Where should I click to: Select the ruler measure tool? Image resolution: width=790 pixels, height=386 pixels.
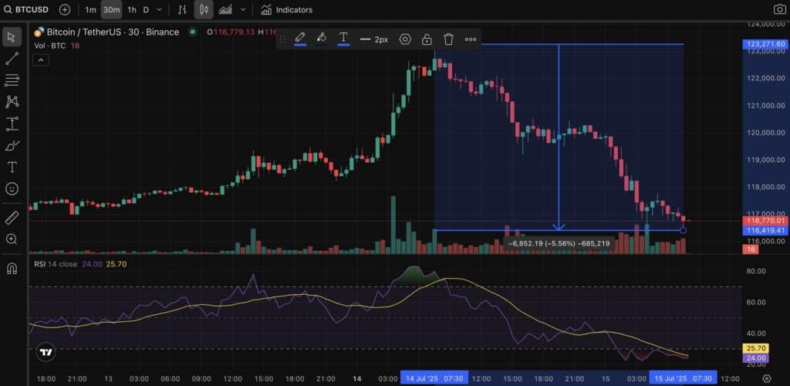pos(12,217)
